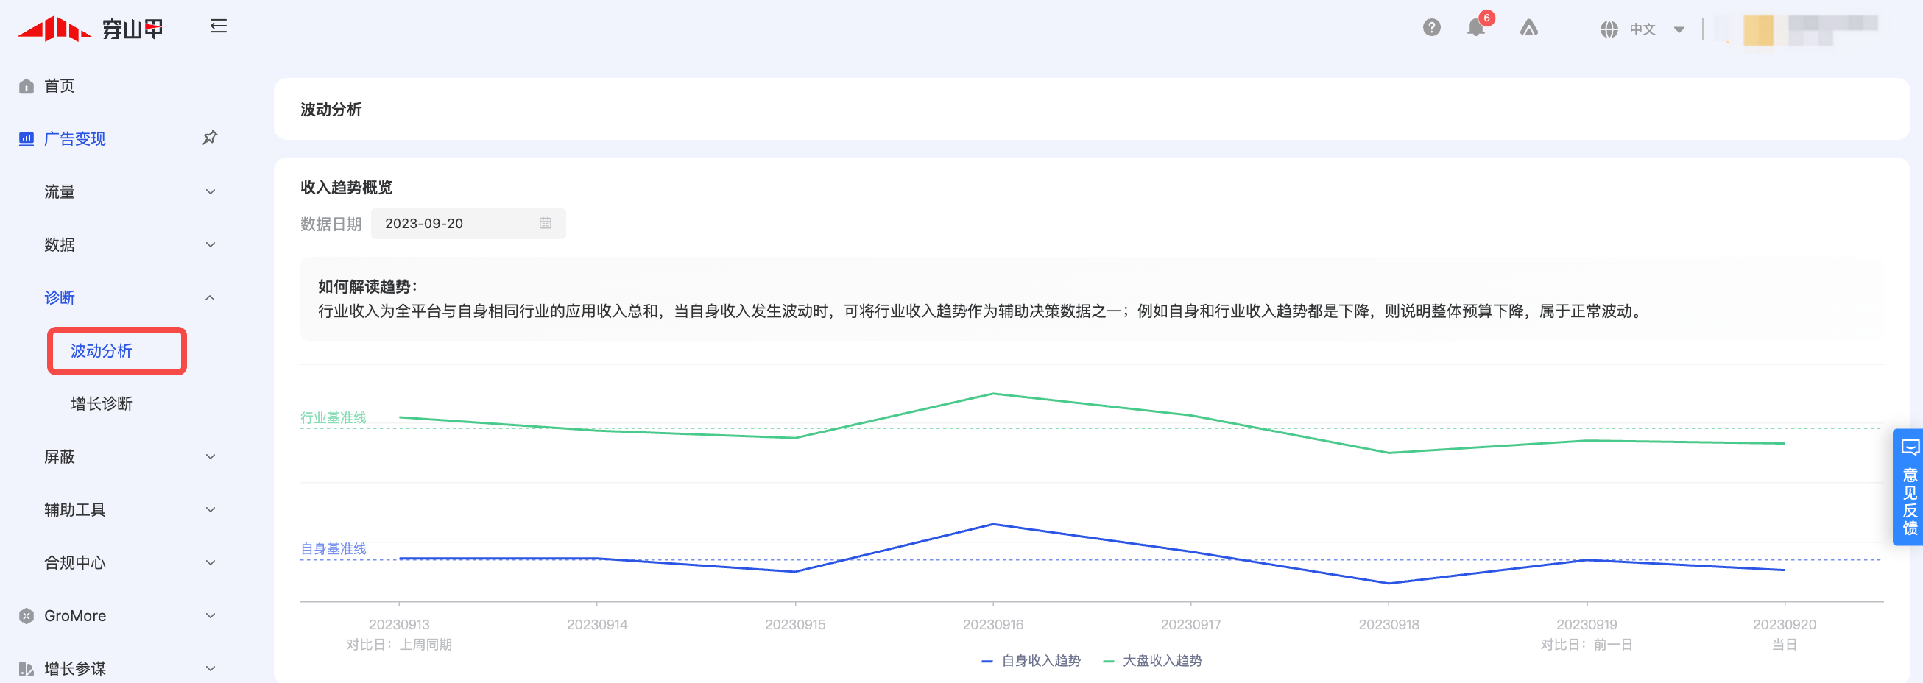The image size is (1923, 683).
Task: Go to 首页 in the sidebar
Action: coord(59,86)
